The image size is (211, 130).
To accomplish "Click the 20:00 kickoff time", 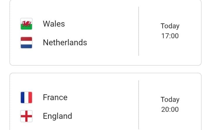I will click(170, 110).
